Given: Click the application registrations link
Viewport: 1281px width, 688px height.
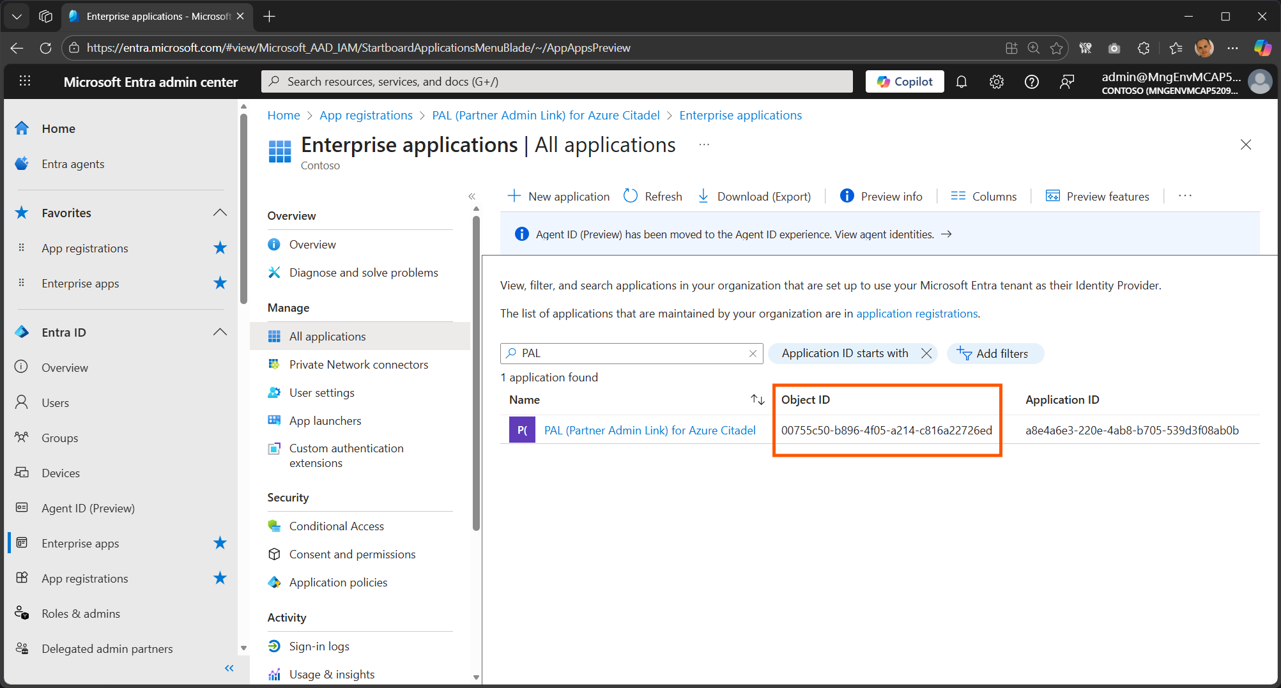Looking at the screenshot, I should pyautogui.click(x=916, y=314).
